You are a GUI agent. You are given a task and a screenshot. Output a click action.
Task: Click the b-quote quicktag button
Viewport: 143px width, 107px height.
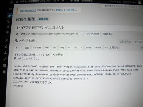[37, 48]
